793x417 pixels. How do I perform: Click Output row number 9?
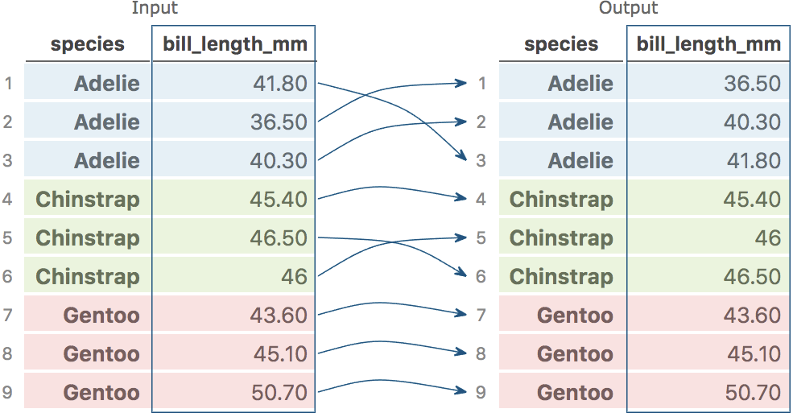point(481,393)
